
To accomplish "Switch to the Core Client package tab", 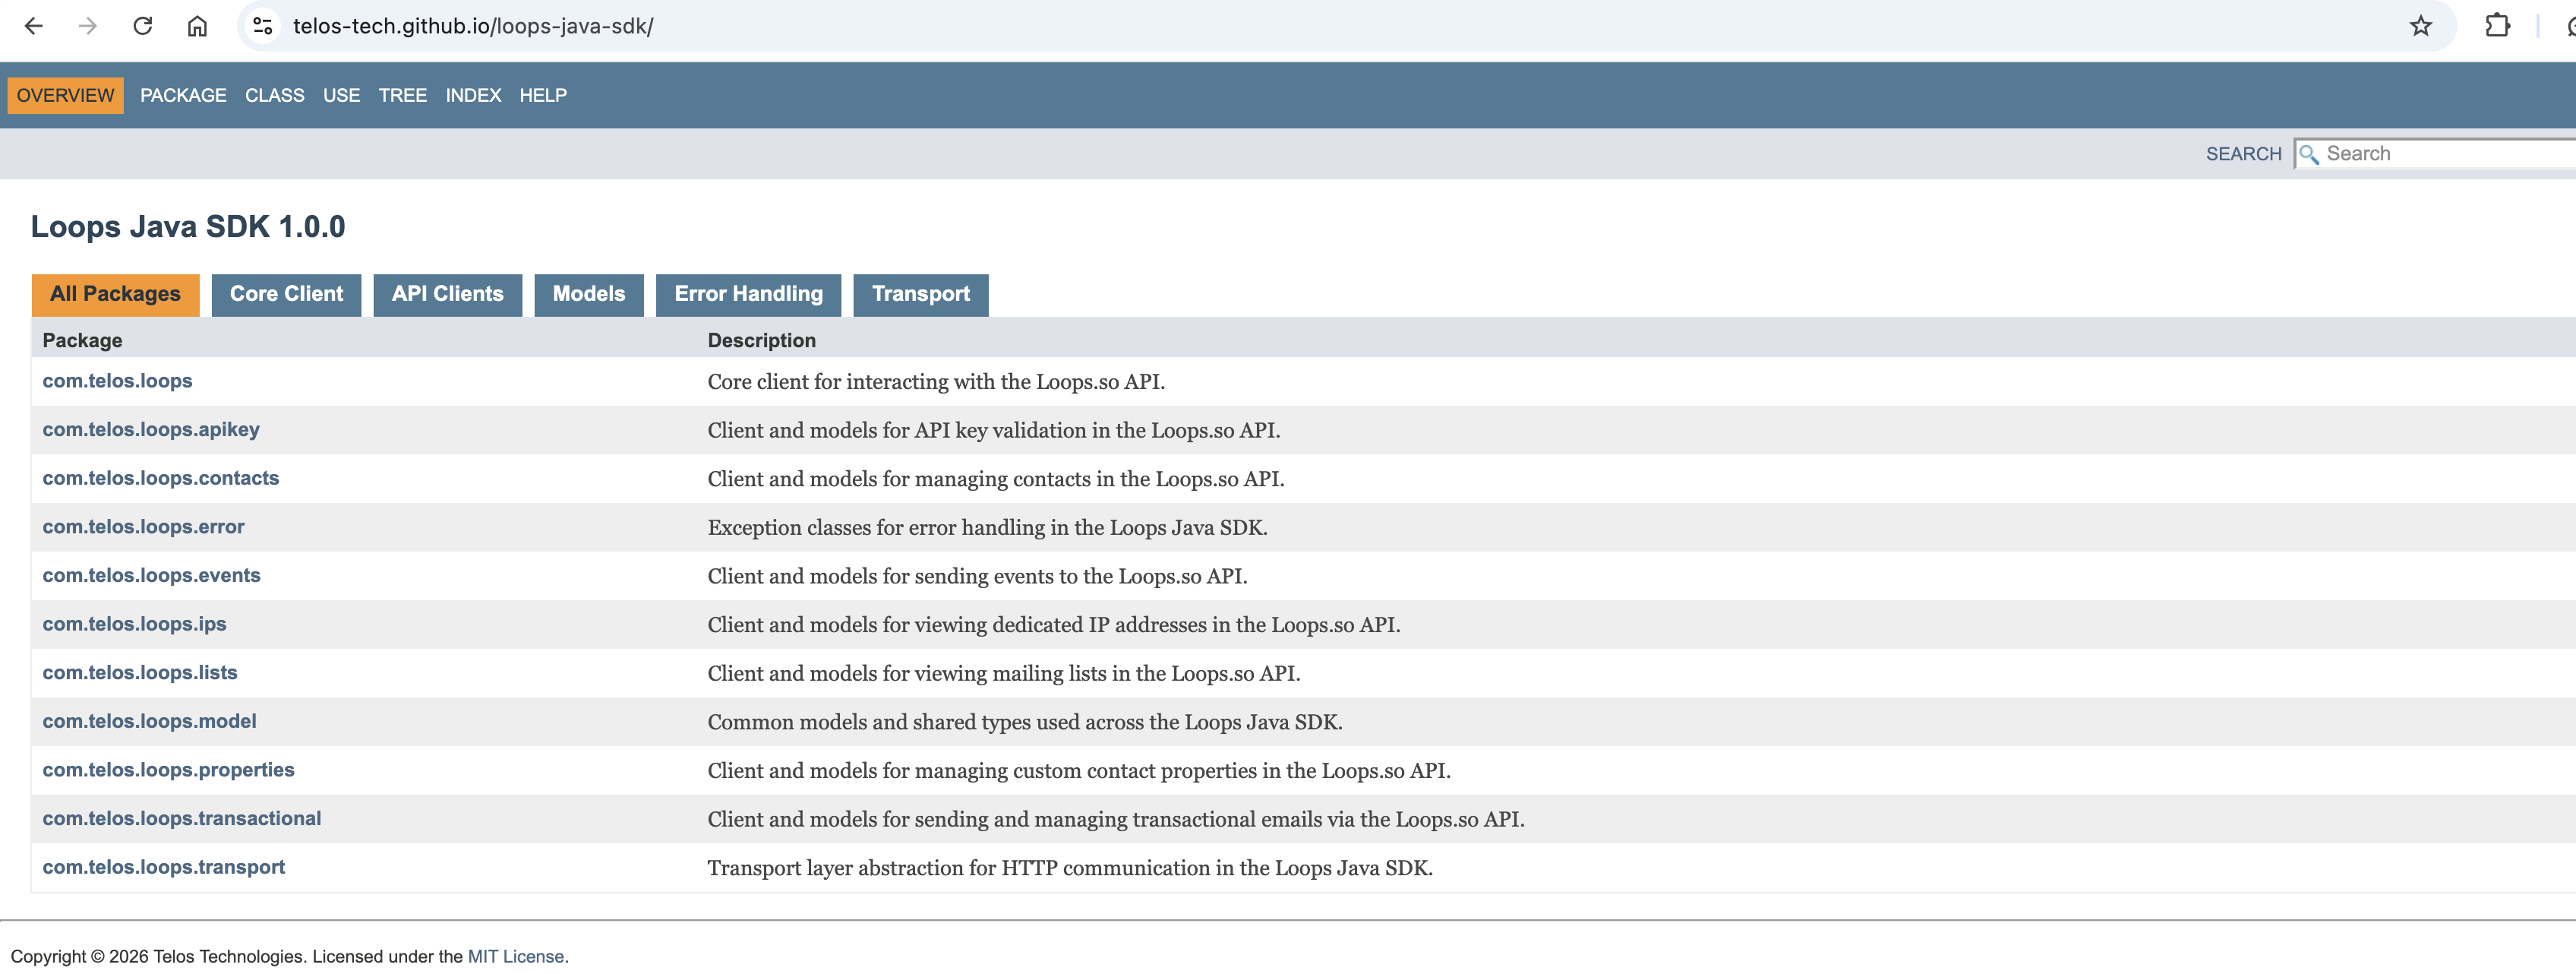I will [x=286, y=294].
